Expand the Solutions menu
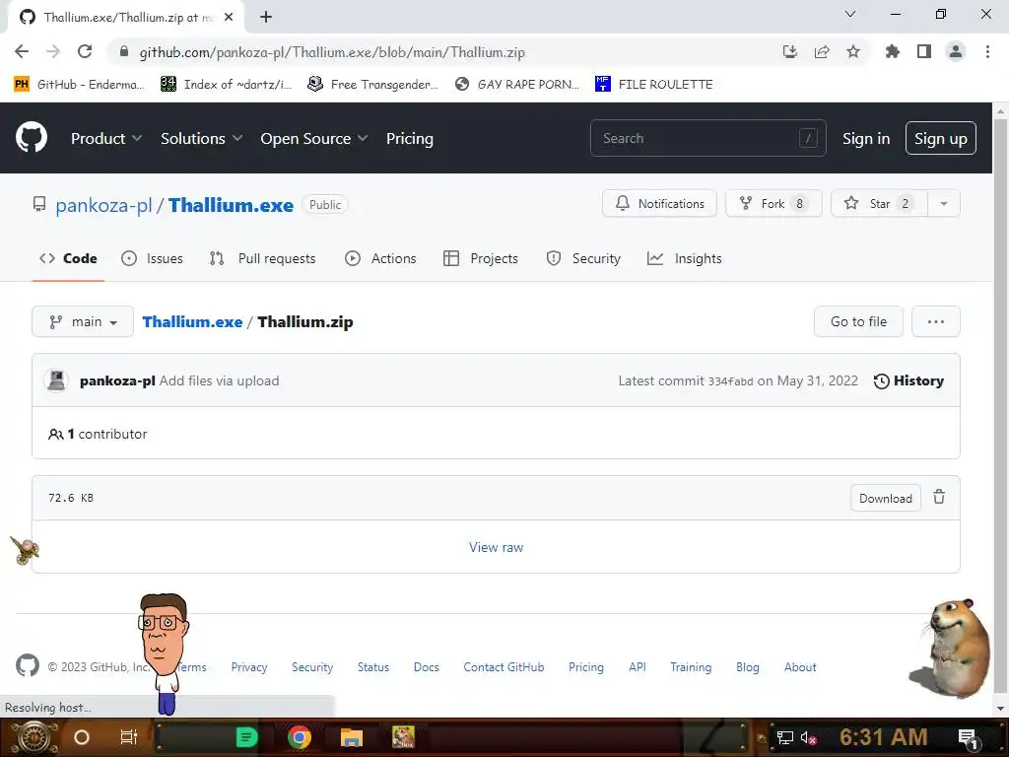Screen dimensions: 1009x757 (x=201, y=138)
